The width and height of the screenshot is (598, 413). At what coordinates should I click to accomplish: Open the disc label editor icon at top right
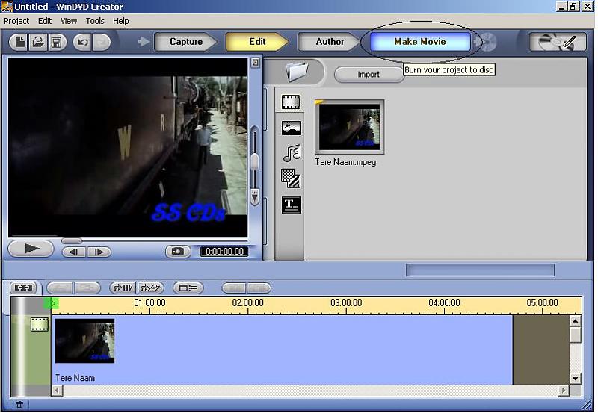pos(557,42)
